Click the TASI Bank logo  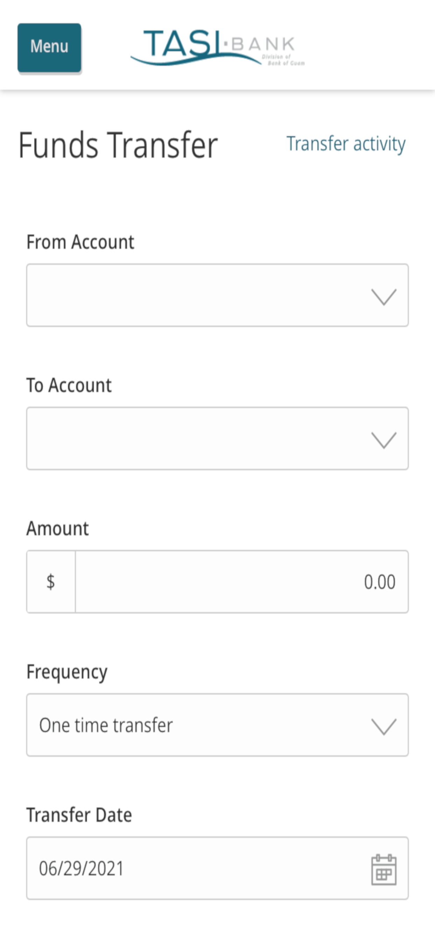coord(218,48)
